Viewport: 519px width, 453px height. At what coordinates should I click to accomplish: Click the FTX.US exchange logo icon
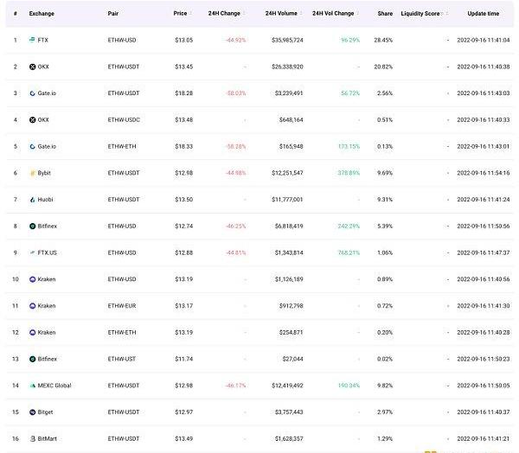tap(32, 252)
